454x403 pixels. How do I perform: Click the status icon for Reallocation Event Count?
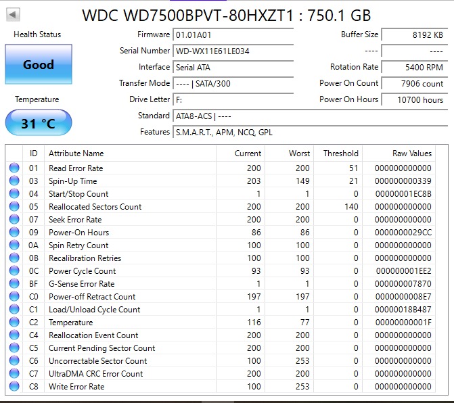coord(14,335)
